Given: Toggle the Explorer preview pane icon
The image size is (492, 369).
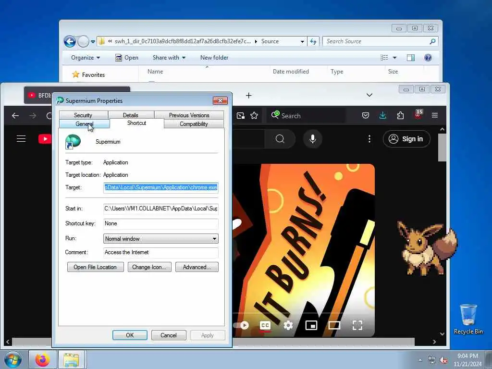Looking at the screenshot, I should click(x=411, y=58).
